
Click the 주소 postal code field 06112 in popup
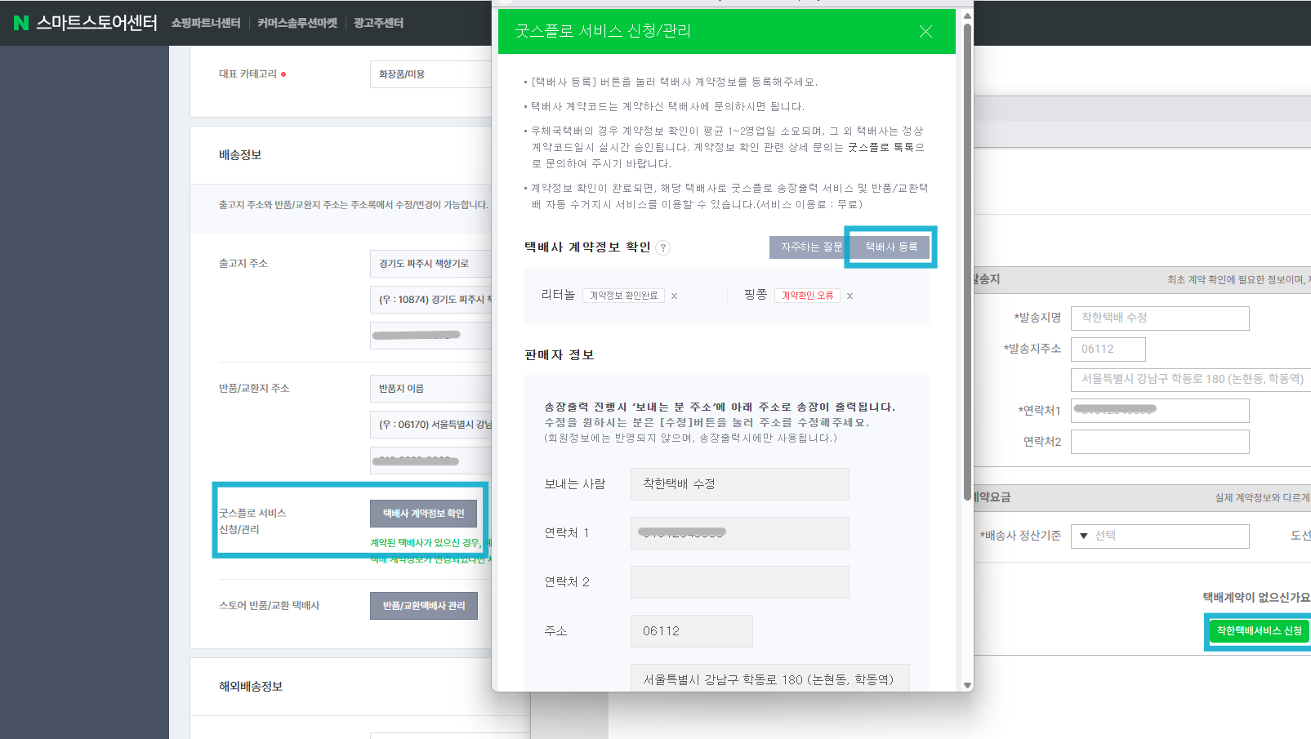691,631
